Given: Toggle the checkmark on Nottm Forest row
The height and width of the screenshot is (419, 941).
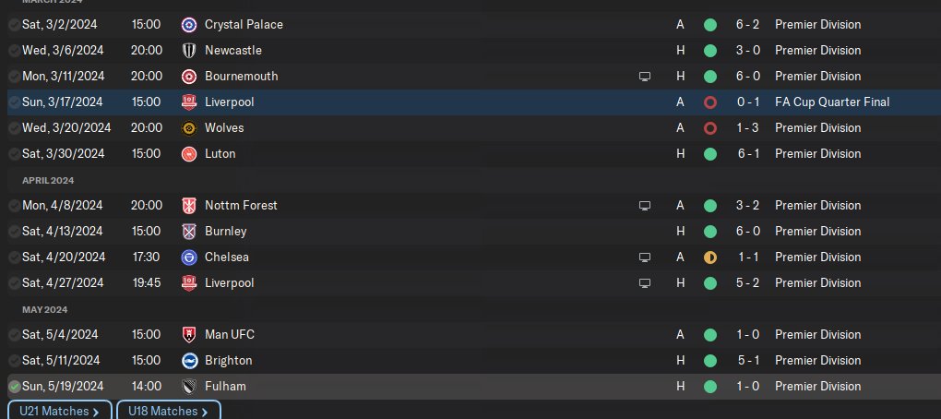Looking at the screenshot, I should pos(15,205).
